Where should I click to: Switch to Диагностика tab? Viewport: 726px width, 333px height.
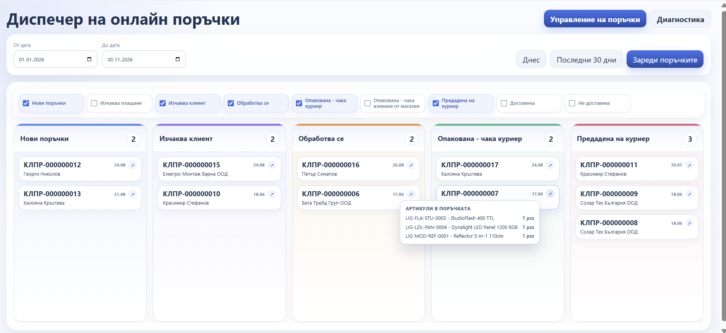[x=680, y=19]
